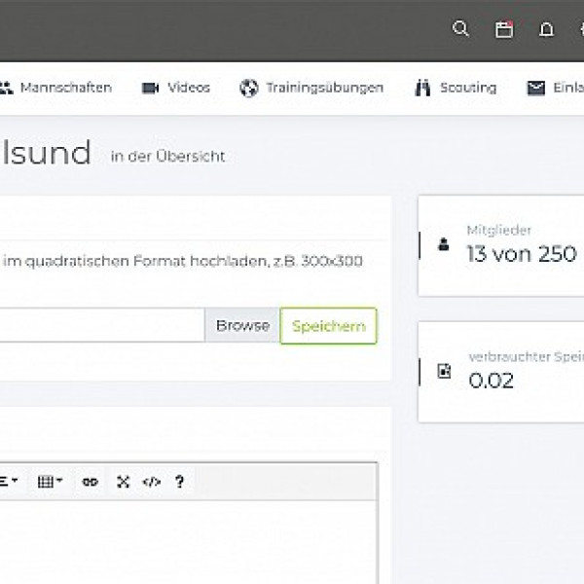Open editor help with the question mark
Image resolution: width=584 pixels, height=584 pixels.
click(x=179, y=481)
